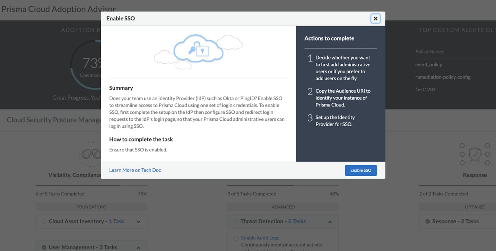
Task: Click the 2 of 2 Tasks progress bar
Action: tap(458, 186)
